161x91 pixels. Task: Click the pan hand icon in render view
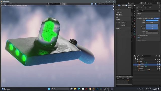[x=114, y=9]
